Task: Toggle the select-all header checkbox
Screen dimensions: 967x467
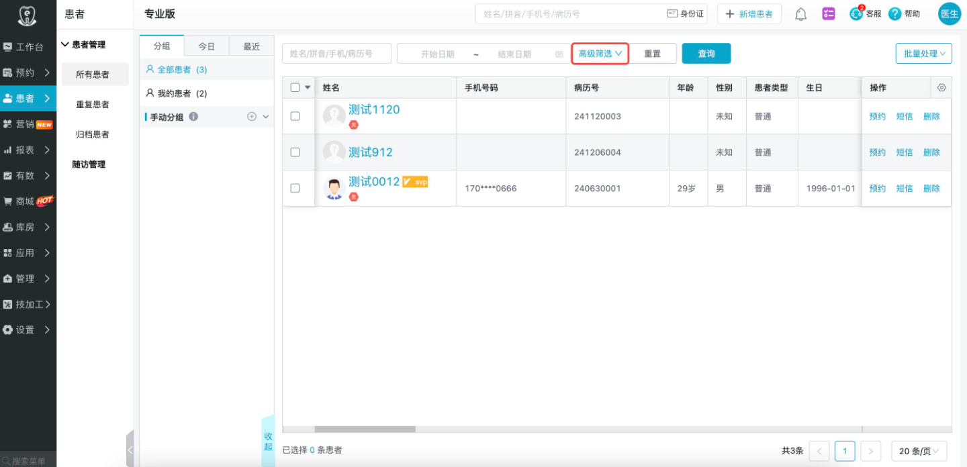Action: 295,87
